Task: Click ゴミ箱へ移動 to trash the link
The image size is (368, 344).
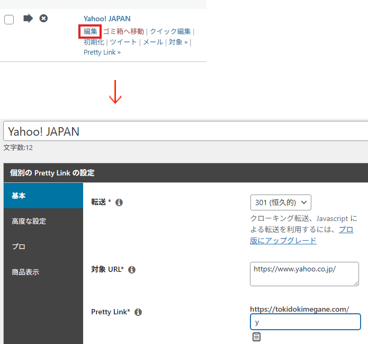Action: click(123, 31)
